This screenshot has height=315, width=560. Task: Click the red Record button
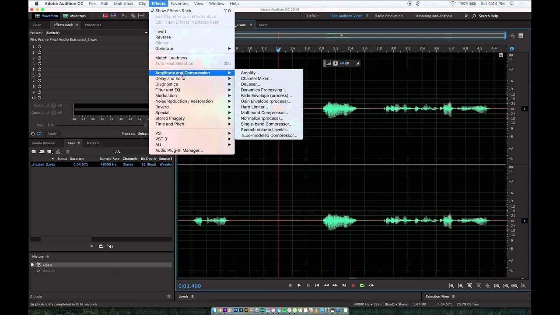353,285
